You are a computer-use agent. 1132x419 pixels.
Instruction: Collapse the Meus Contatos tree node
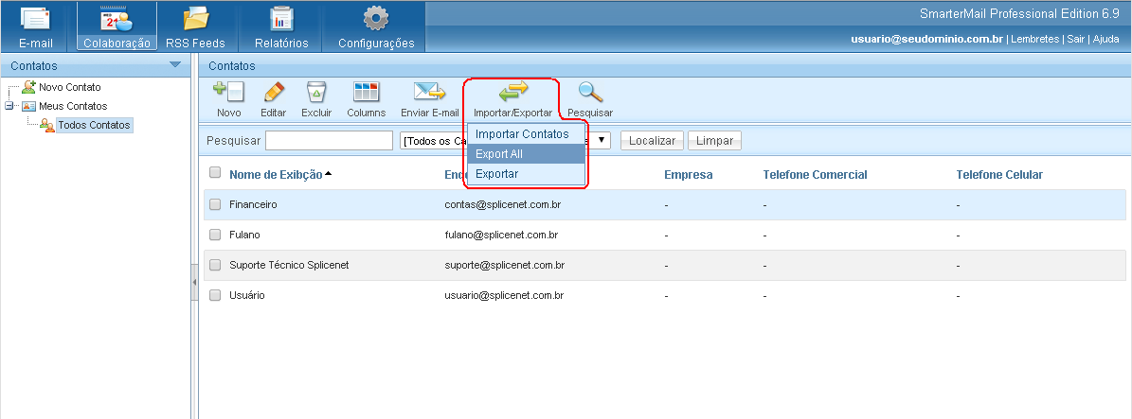[9, 106]
